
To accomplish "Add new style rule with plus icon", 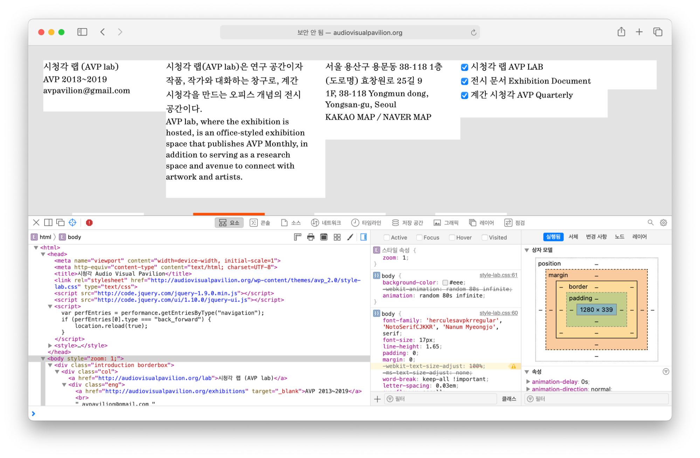I will [377, 399].
